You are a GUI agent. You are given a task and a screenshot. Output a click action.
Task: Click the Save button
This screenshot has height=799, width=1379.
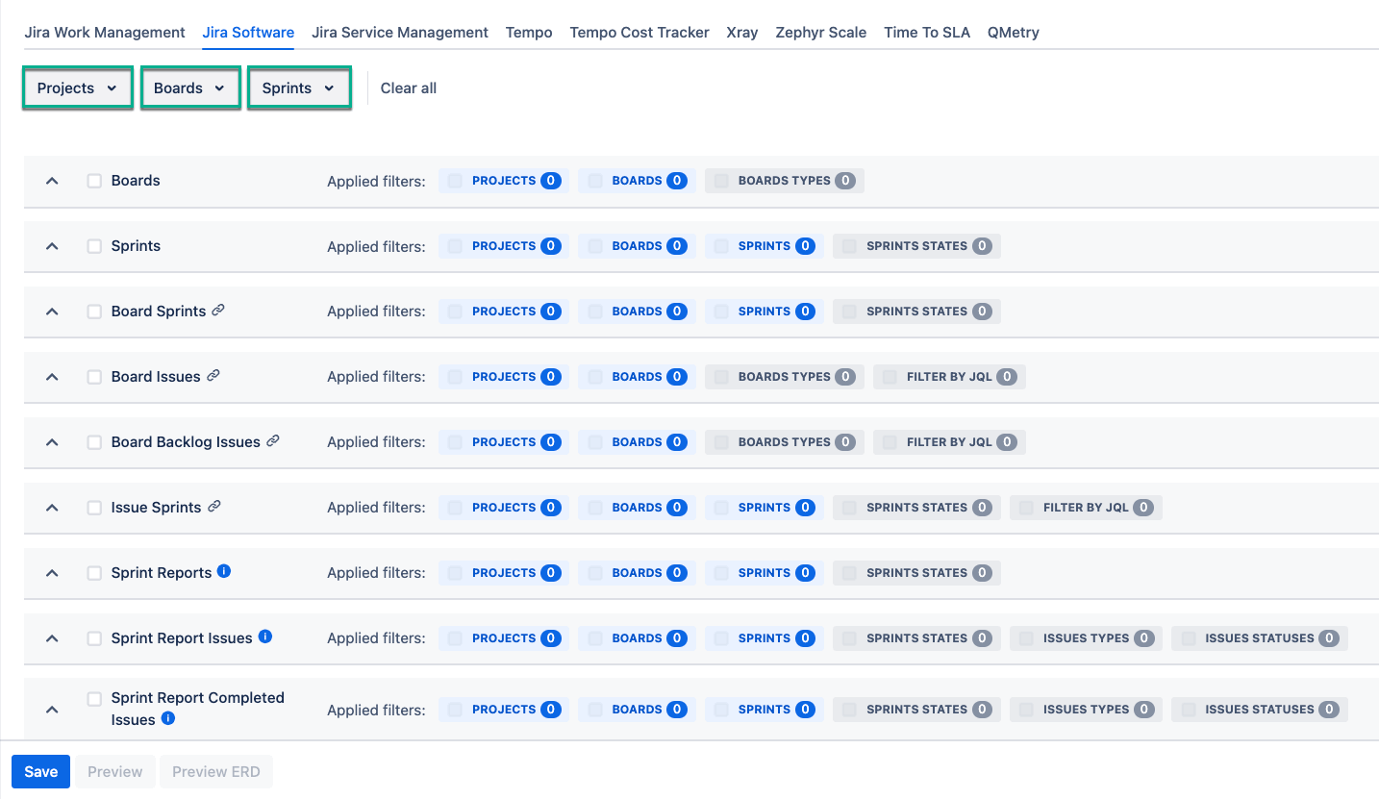40,771
